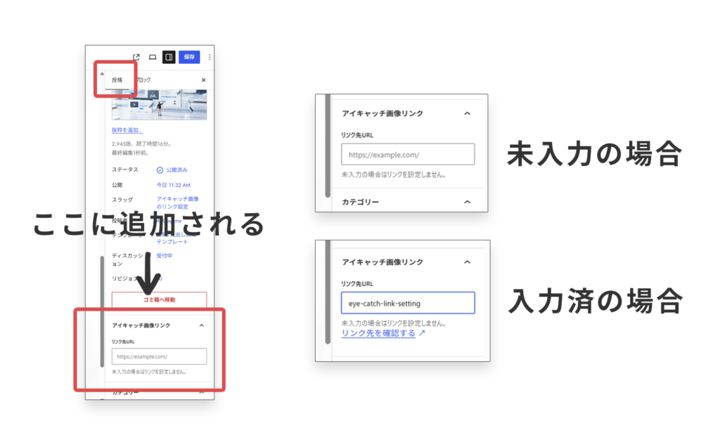Click scrollbar of the 未入力 panel

coord(328,146)
